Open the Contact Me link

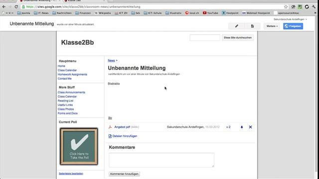(x=64, y=79)
